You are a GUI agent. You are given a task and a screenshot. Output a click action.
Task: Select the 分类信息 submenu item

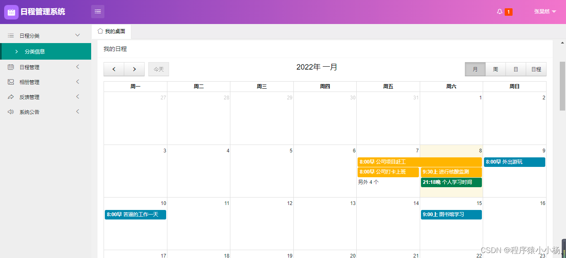coord(46,51)
